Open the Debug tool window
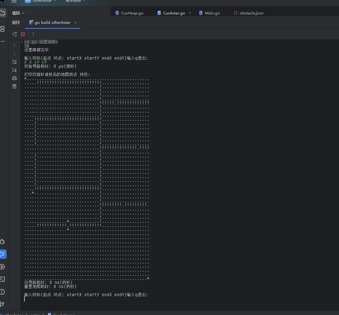Image resolution: width=339 pixels, height=315 pixels. 3,242
